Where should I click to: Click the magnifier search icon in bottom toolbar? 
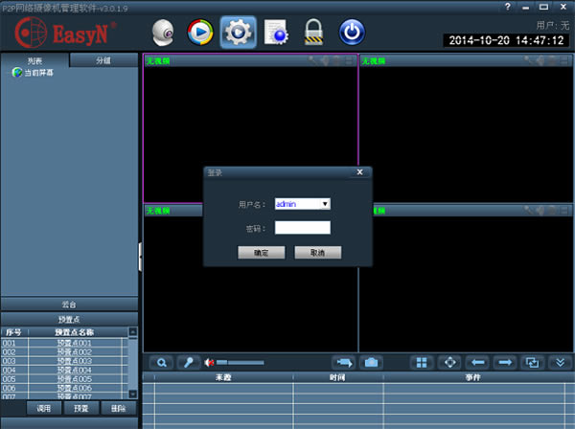click(x=162, y=363)
